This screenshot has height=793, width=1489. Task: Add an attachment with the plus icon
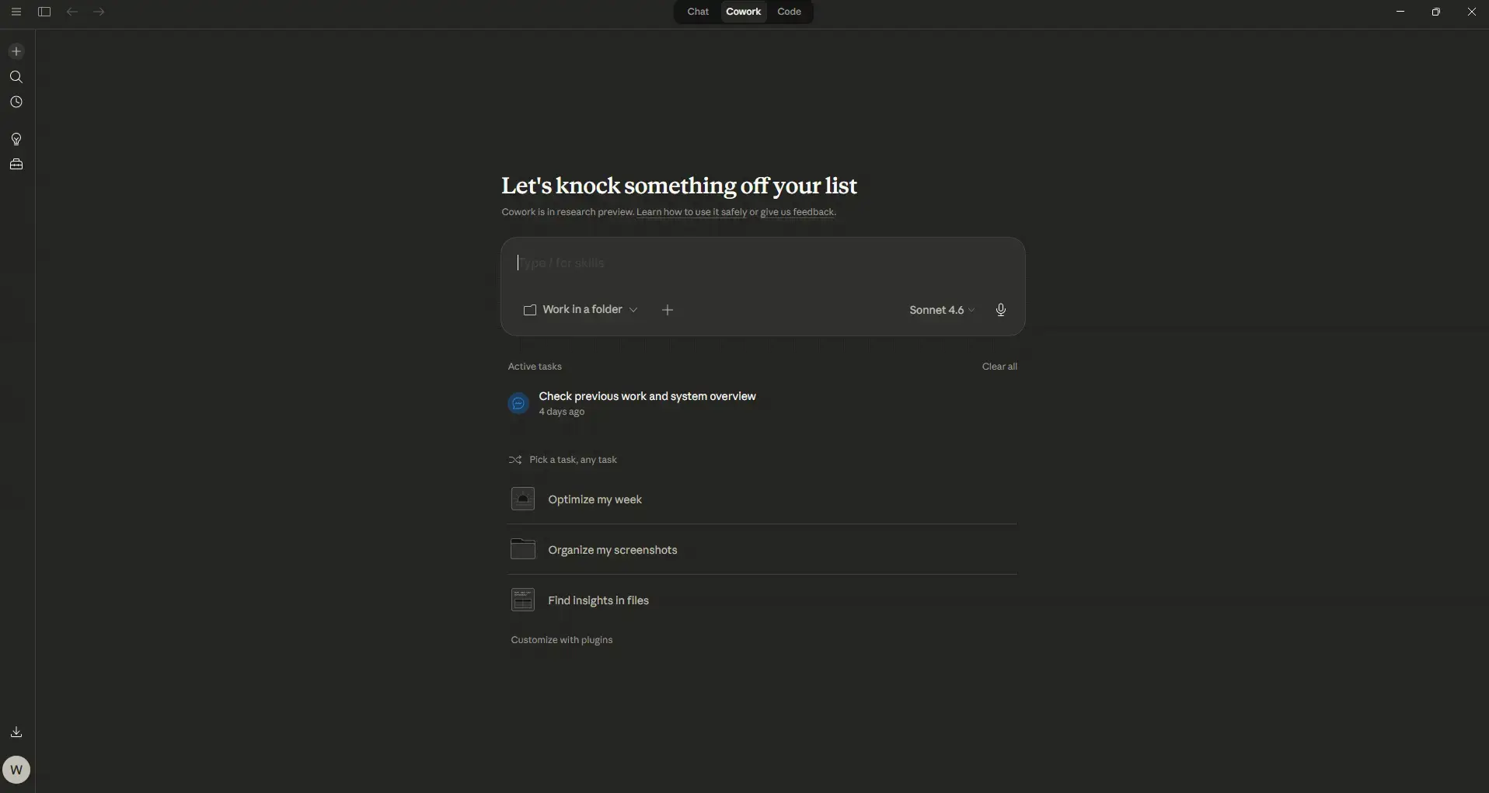click(667, 310)
